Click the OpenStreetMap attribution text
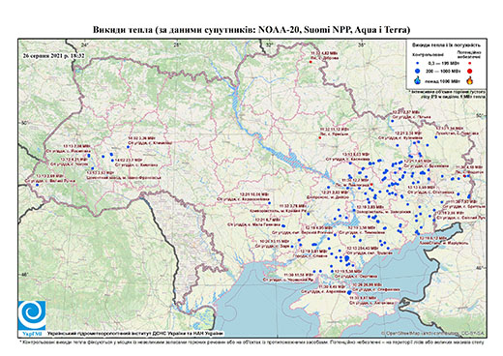The image size is (503, 356). click(433, 334)
